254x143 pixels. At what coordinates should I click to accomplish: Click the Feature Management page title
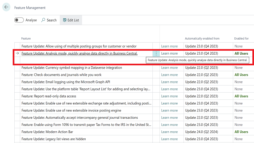point(30,8)
